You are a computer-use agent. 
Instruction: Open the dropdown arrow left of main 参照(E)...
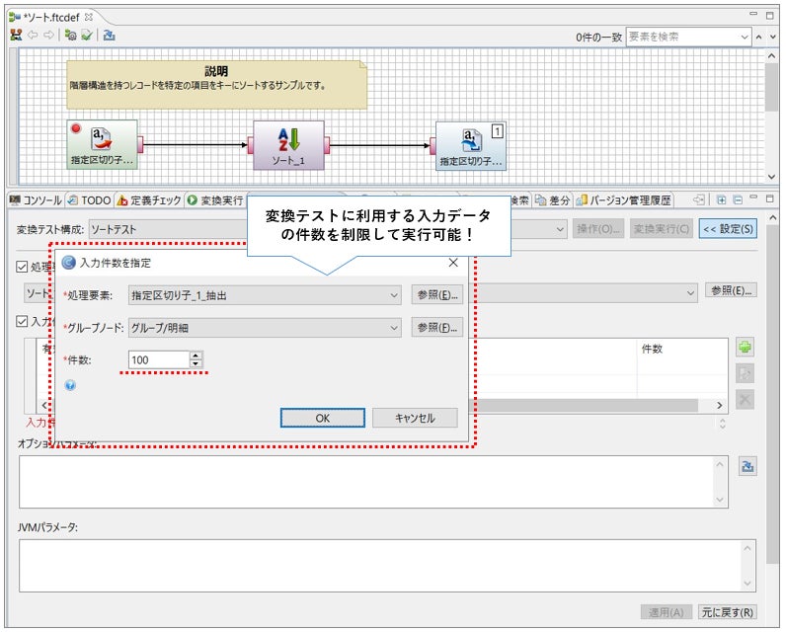[690, 292]
